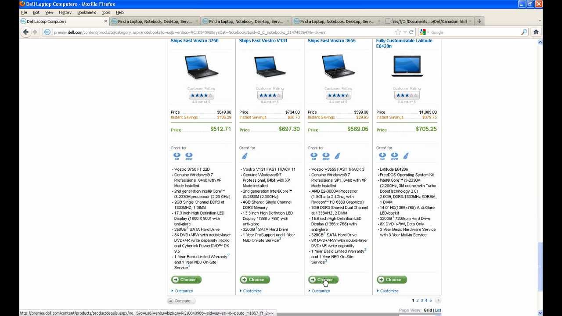
Task: Click the next page arrow
Action: click(438, 301)
